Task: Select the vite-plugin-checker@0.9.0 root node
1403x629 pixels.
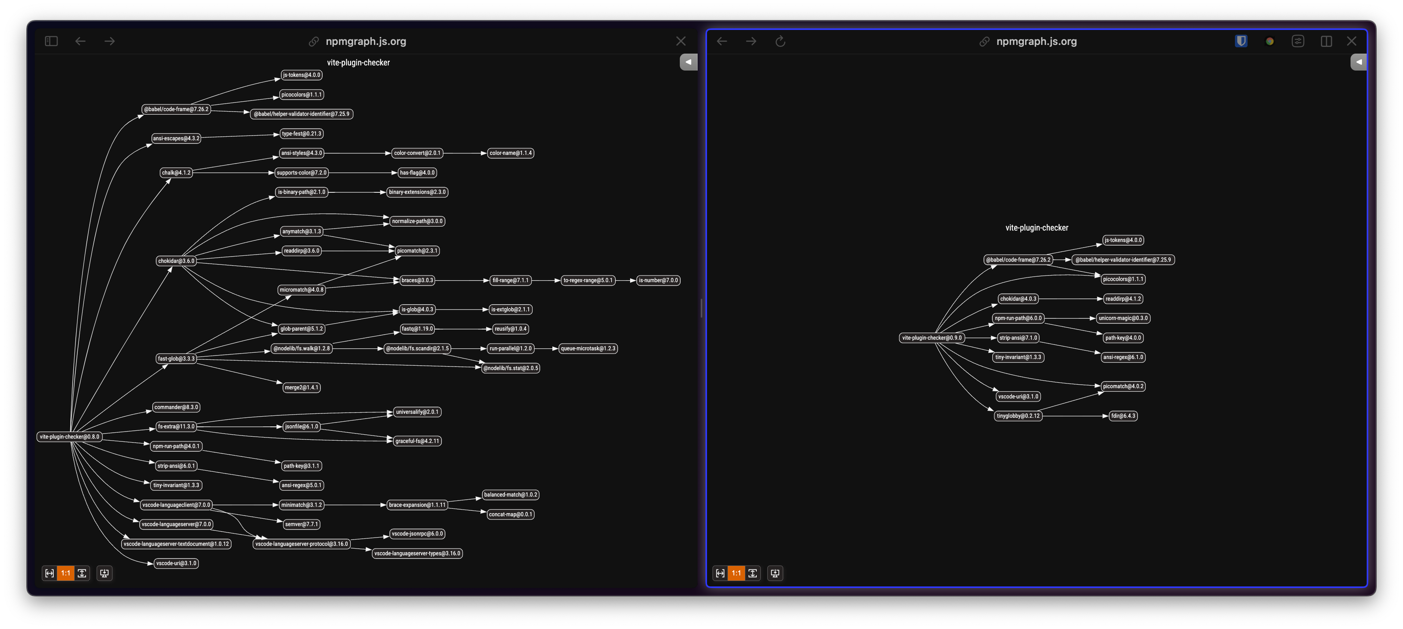Action: click(932, 337)
